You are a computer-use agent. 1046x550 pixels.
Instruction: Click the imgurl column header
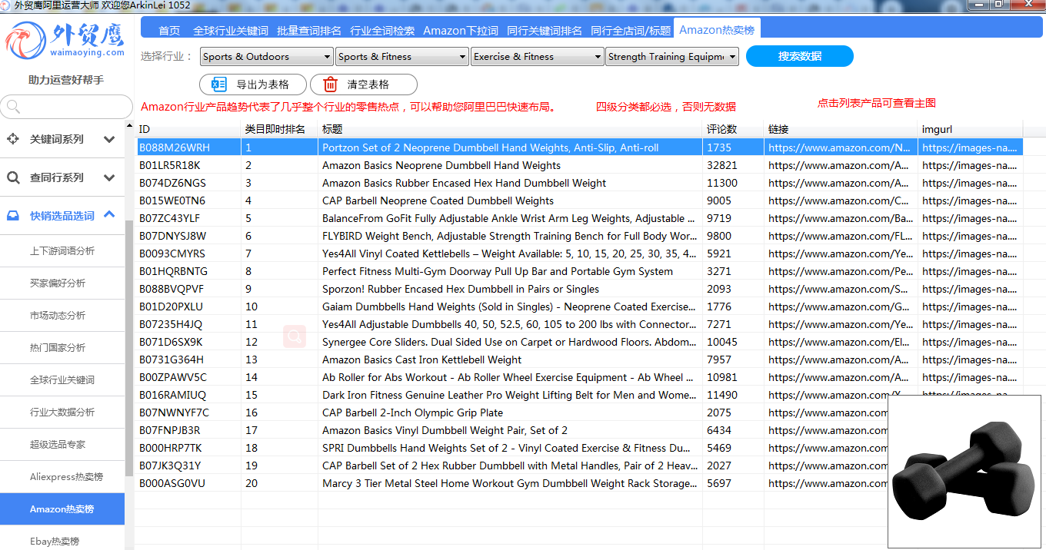click(971, 129)
